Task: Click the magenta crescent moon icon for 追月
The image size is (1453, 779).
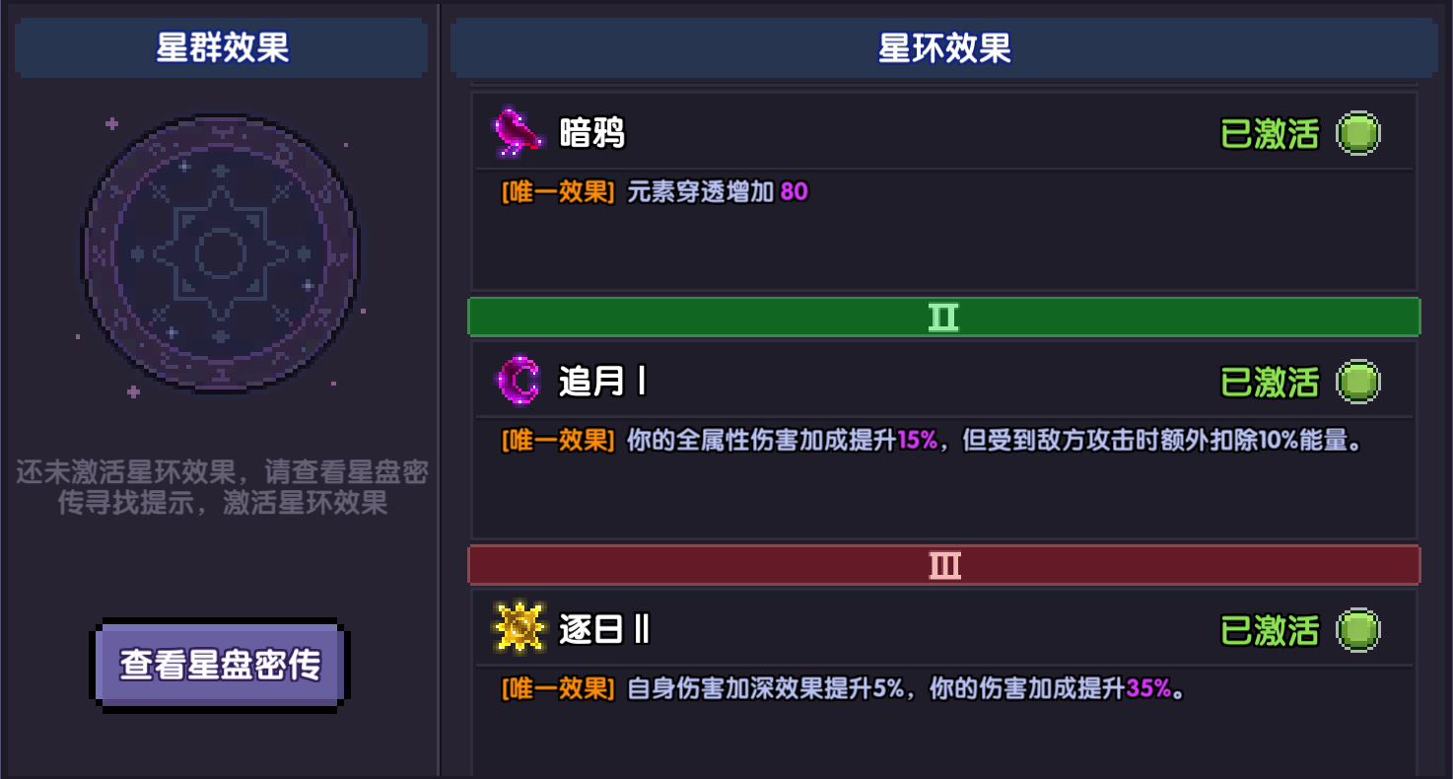Action: (x=519, y=382)
